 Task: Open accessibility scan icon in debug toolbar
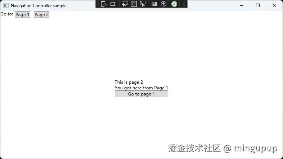coord(163,4)
